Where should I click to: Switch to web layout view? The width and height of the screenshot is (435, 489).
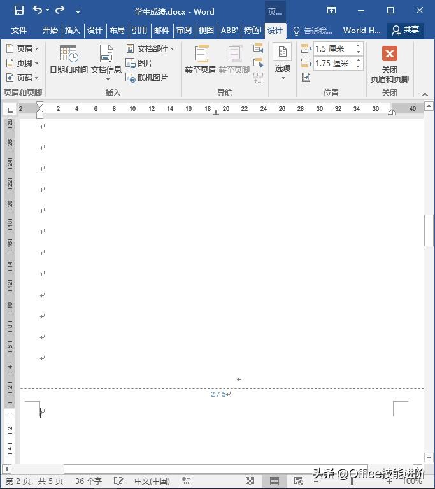coord(298,481)
